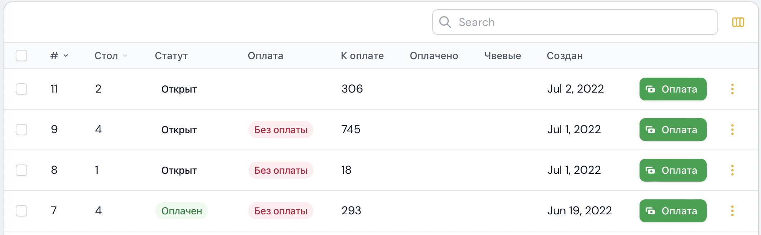Image resolution: width=761 pixels, height=235 pixels.
Task: Click the Оплата button for order 9
Action: point(673,130)
